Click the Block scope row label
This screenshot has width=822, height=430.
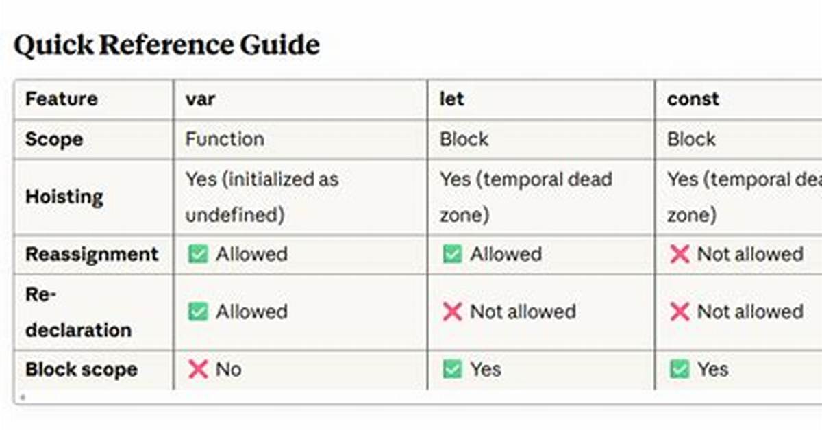[x=81, y=370]
